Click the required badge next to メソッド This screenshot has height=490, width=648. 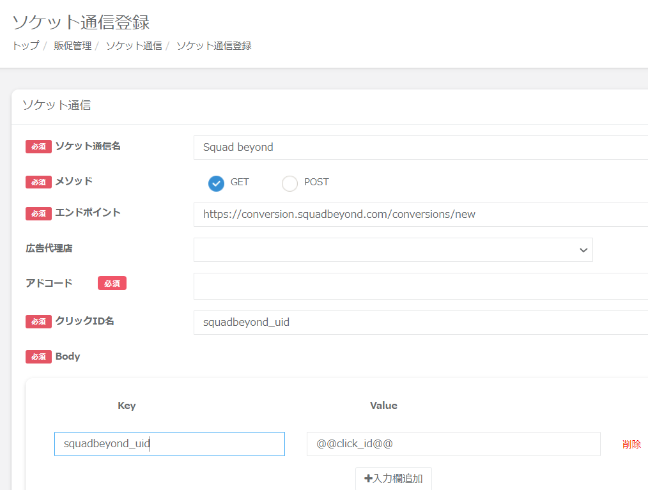coord(38,181)
